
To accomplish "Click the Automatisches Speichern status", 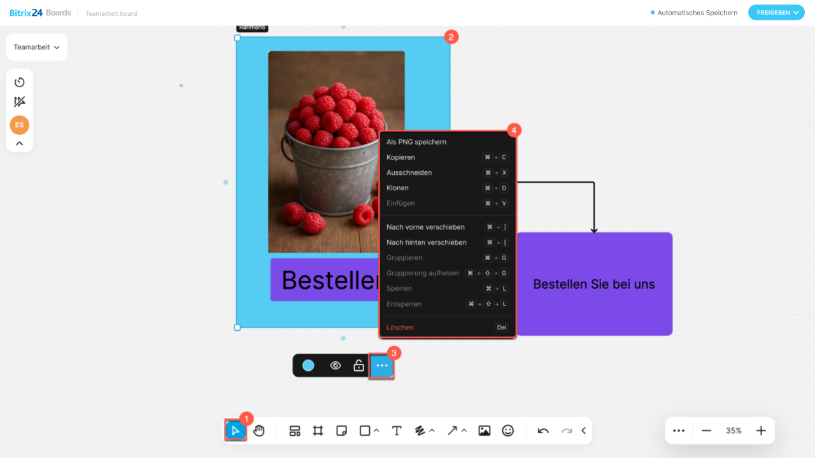I will 694,13.
